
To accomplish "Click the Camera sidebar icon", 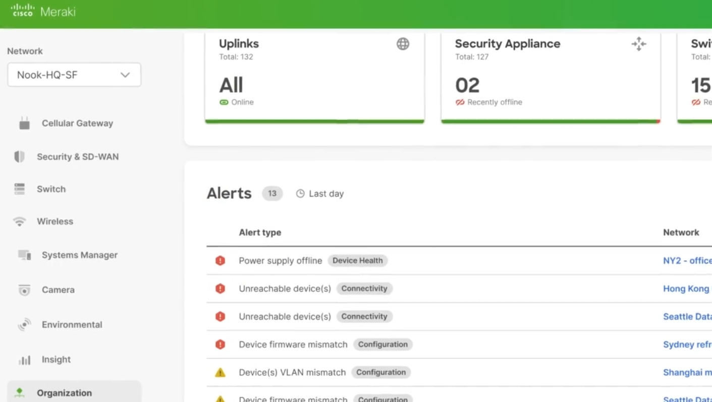I will (x=24, y=290).
